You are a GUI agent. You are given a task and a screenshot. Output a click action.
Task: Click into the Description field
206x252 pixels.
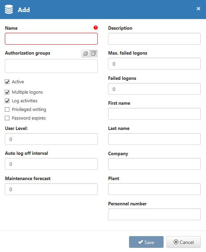click(x=154, y=39)
